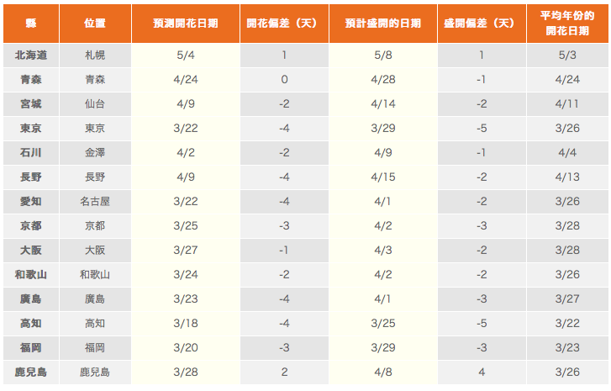
Task: Select the 縣 header cell
Action: pyautogui.click(x=31, y=24)
